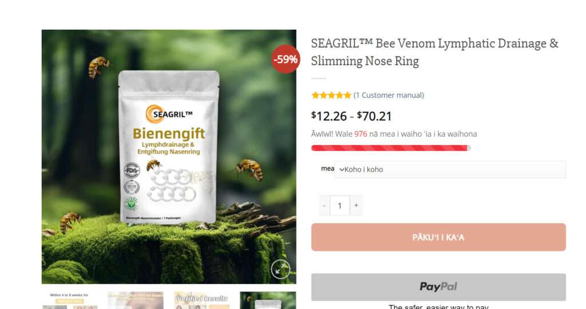Increase quantity with the plus button
586x309 pixels.
pyautogui.click(x=356, y=205)
